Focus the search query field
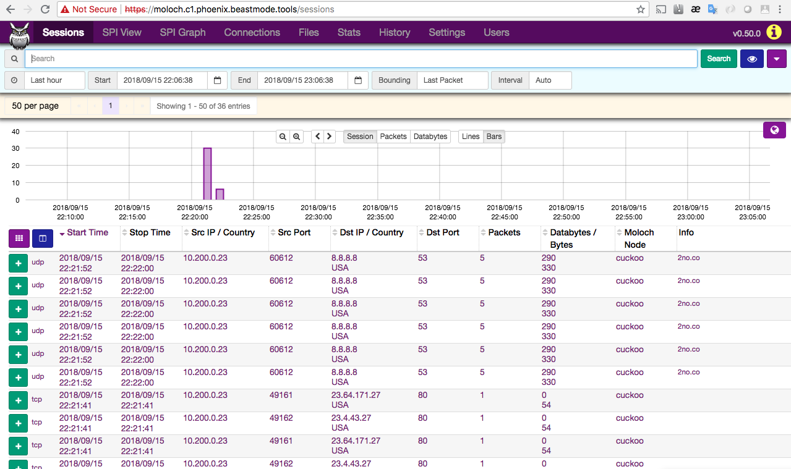791x469 pixels. pyautogui.click(x=361, y=59)
